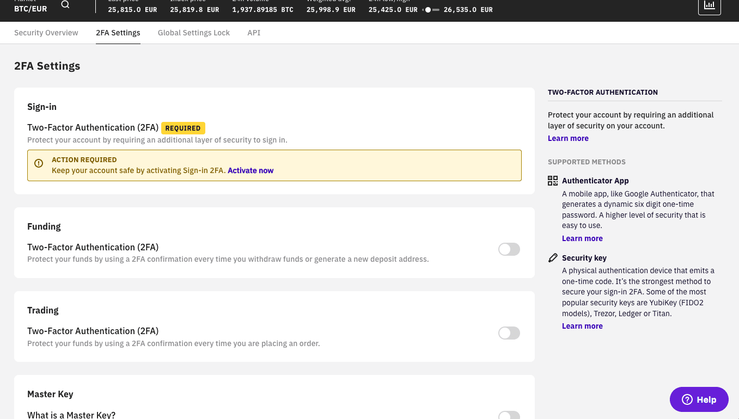Click the SUPPORTED METHODS heading
739x419 pixels.
[x=587, y=162]
